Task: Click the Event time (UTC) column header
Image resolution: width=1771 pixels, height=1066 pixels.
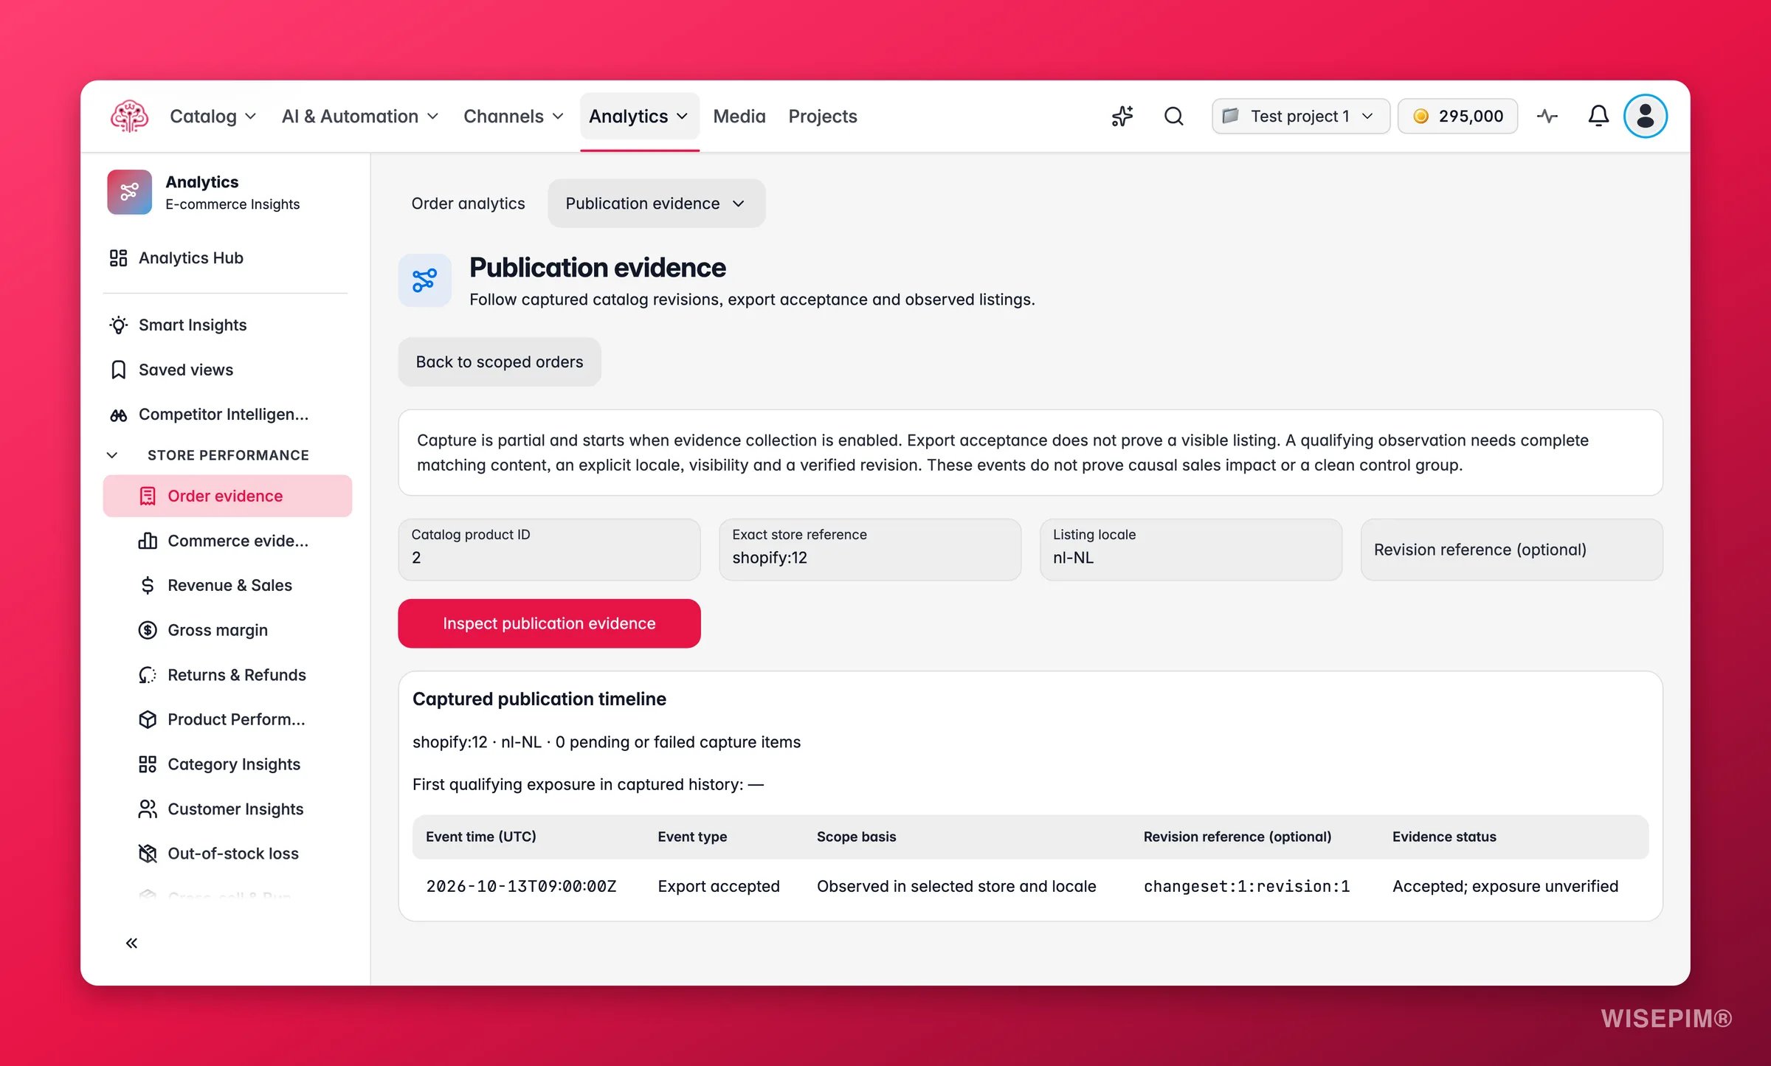Action: coord(480,837)
